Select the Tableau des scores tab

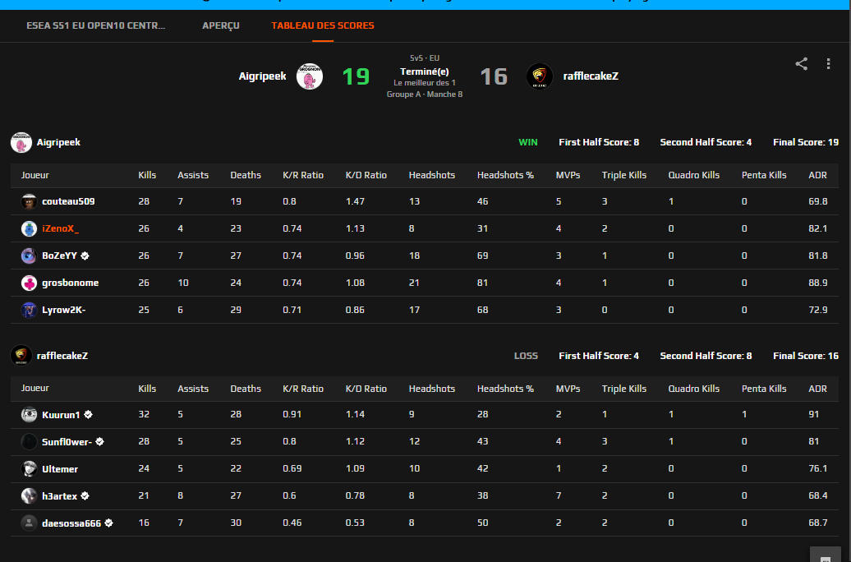pos(322,25)
